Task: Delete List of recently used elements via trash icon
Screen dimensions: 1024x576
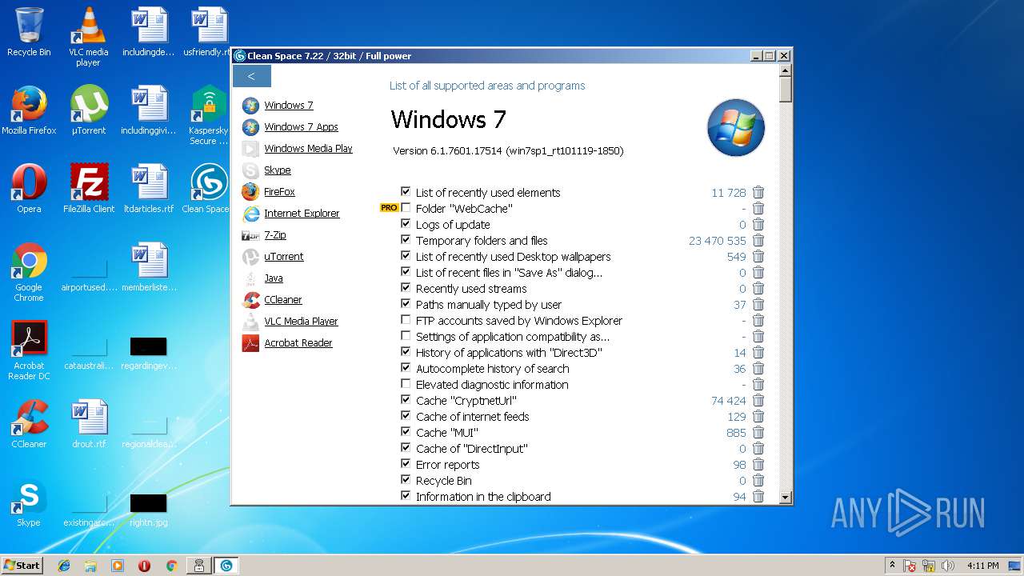Action: pos(758,192)
